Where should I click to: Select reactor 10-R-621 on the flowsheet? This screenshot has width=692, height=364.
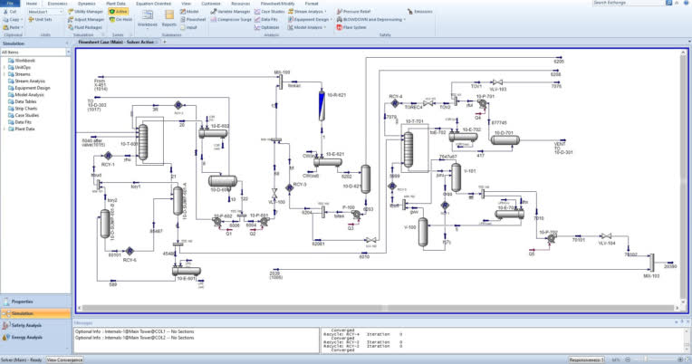(x=322, y=106)
